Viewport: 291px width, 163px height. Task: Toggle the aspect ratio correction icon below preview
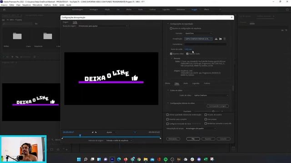135,132
